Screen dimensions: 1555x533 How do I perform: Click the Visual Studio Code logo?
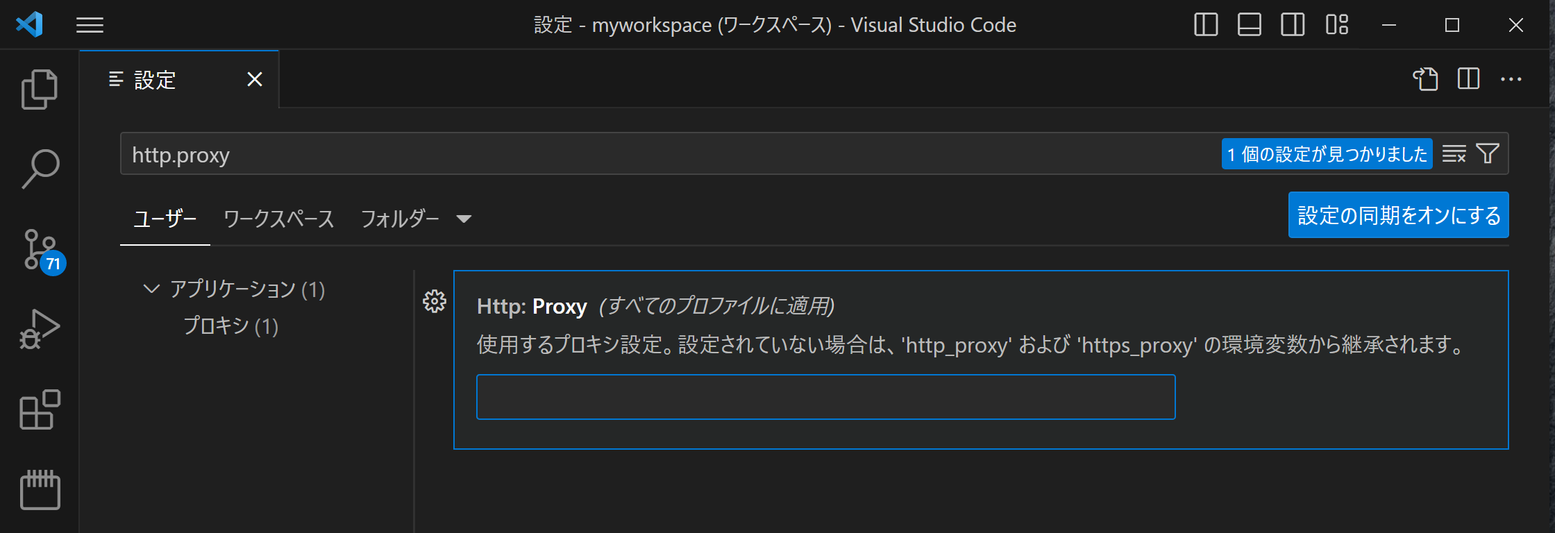[x=29, y=25]
